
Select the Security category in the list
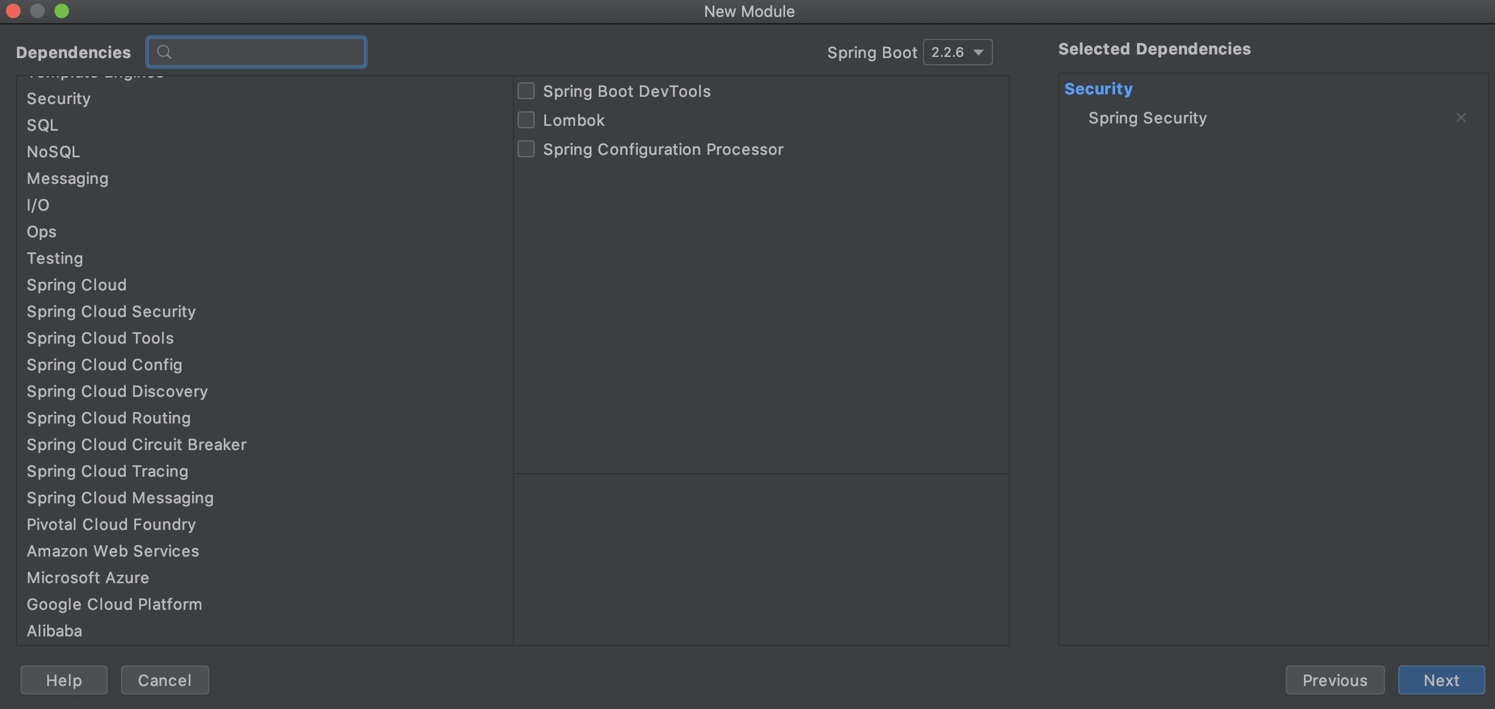point(59,99)
